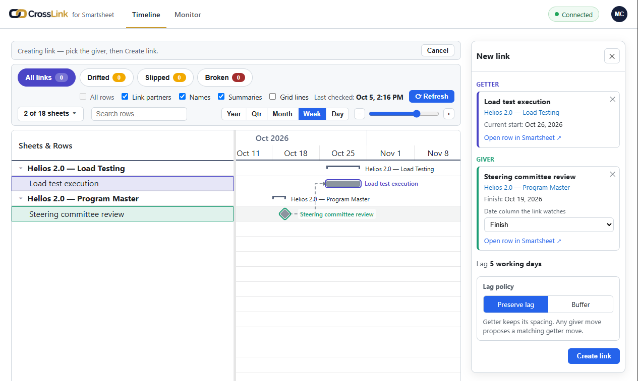Remove the Steering committee review giver card
The height and width of the screenshot is (381, 638).
pos(613,174)
